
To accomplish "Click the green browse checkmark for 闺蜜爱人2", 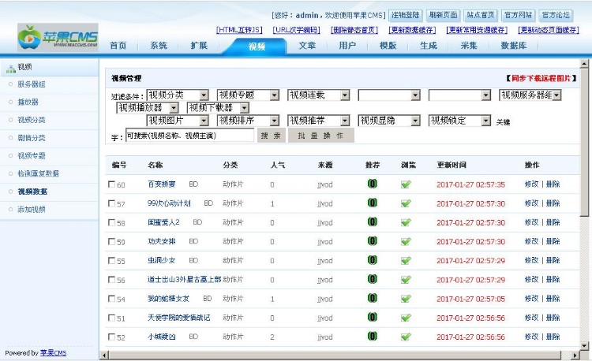I will (406, 222).
